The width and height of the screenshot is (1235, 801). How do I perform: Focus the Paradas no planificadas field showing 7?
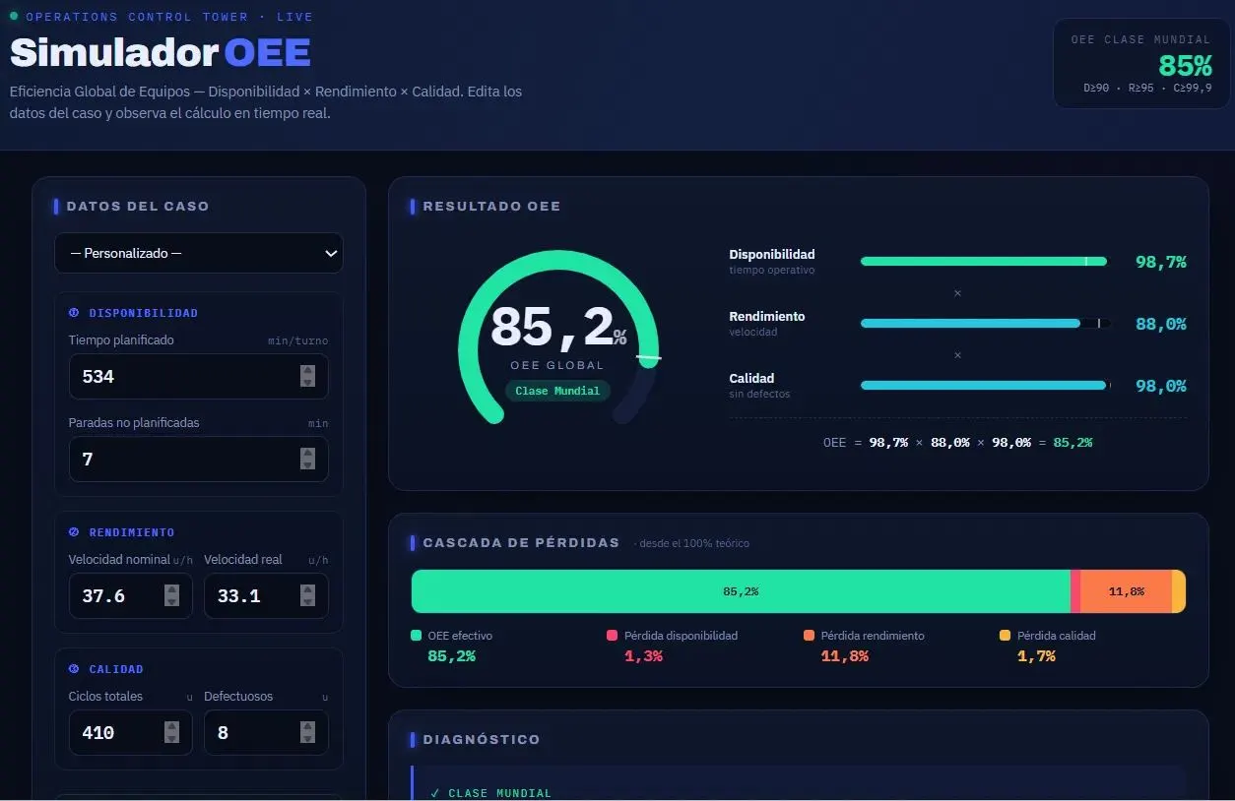pyautogui.click(x=199, y=460)
